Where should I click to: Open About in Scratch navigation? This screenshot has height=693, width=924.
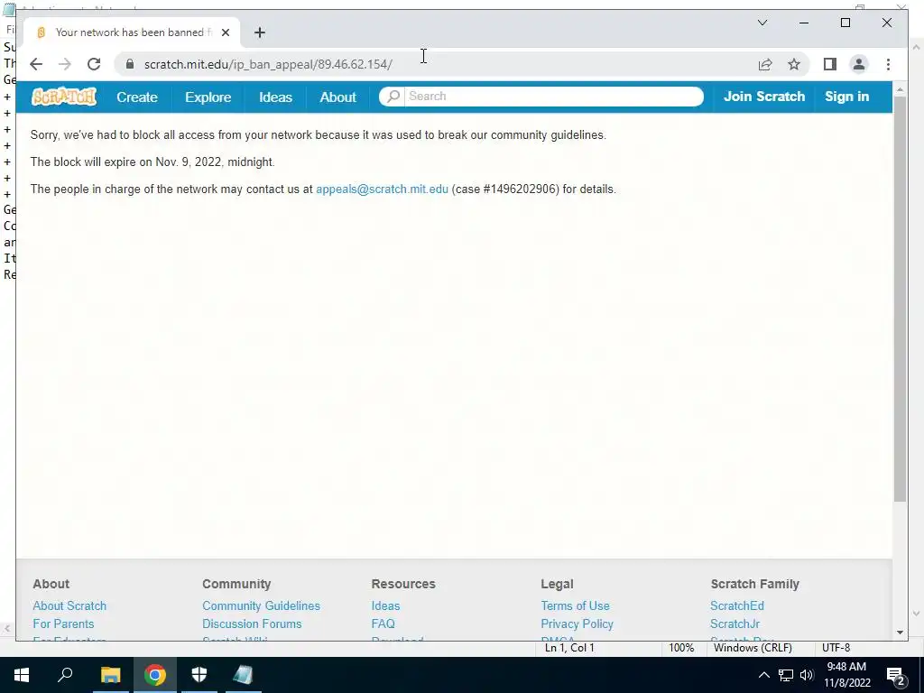click(338, 97)
